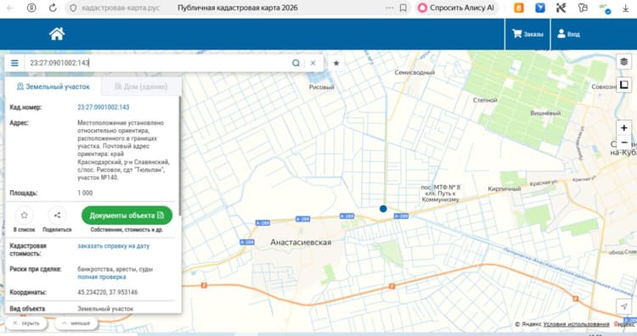Locate me with the geolocation arrow
Screen dimensions: 637x336
tap(624, 306)
